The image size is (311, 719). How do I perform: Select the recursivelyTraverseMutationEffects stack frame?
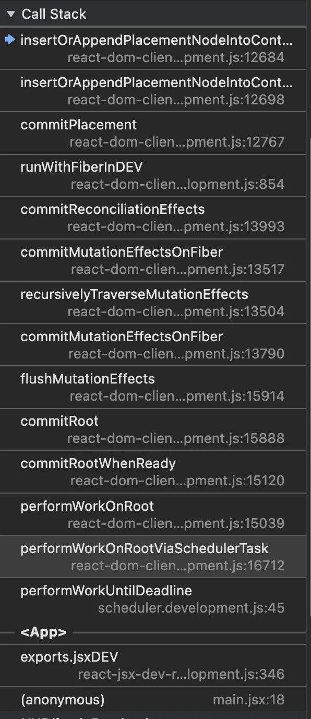153,302
